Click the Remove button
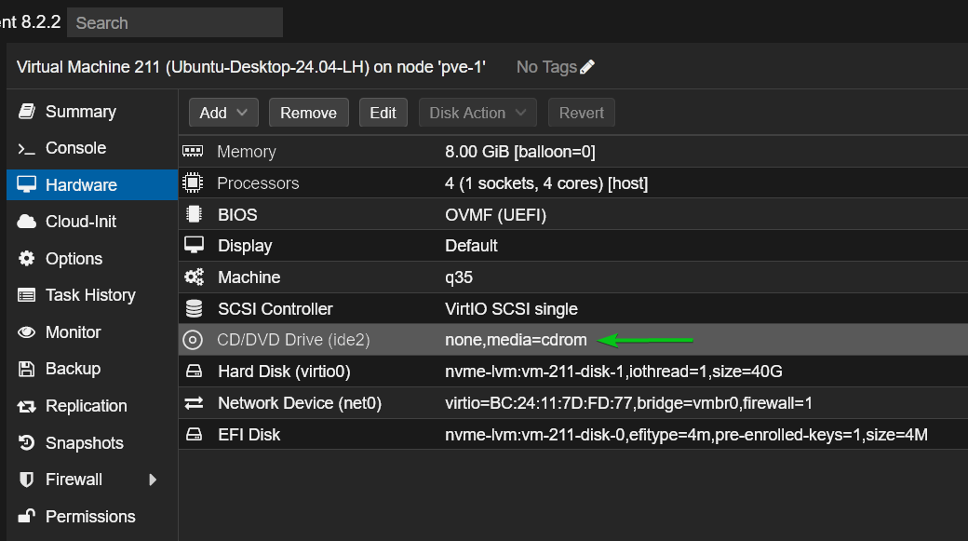The width and height of the screenshot is (968, 541). point(308,112)
